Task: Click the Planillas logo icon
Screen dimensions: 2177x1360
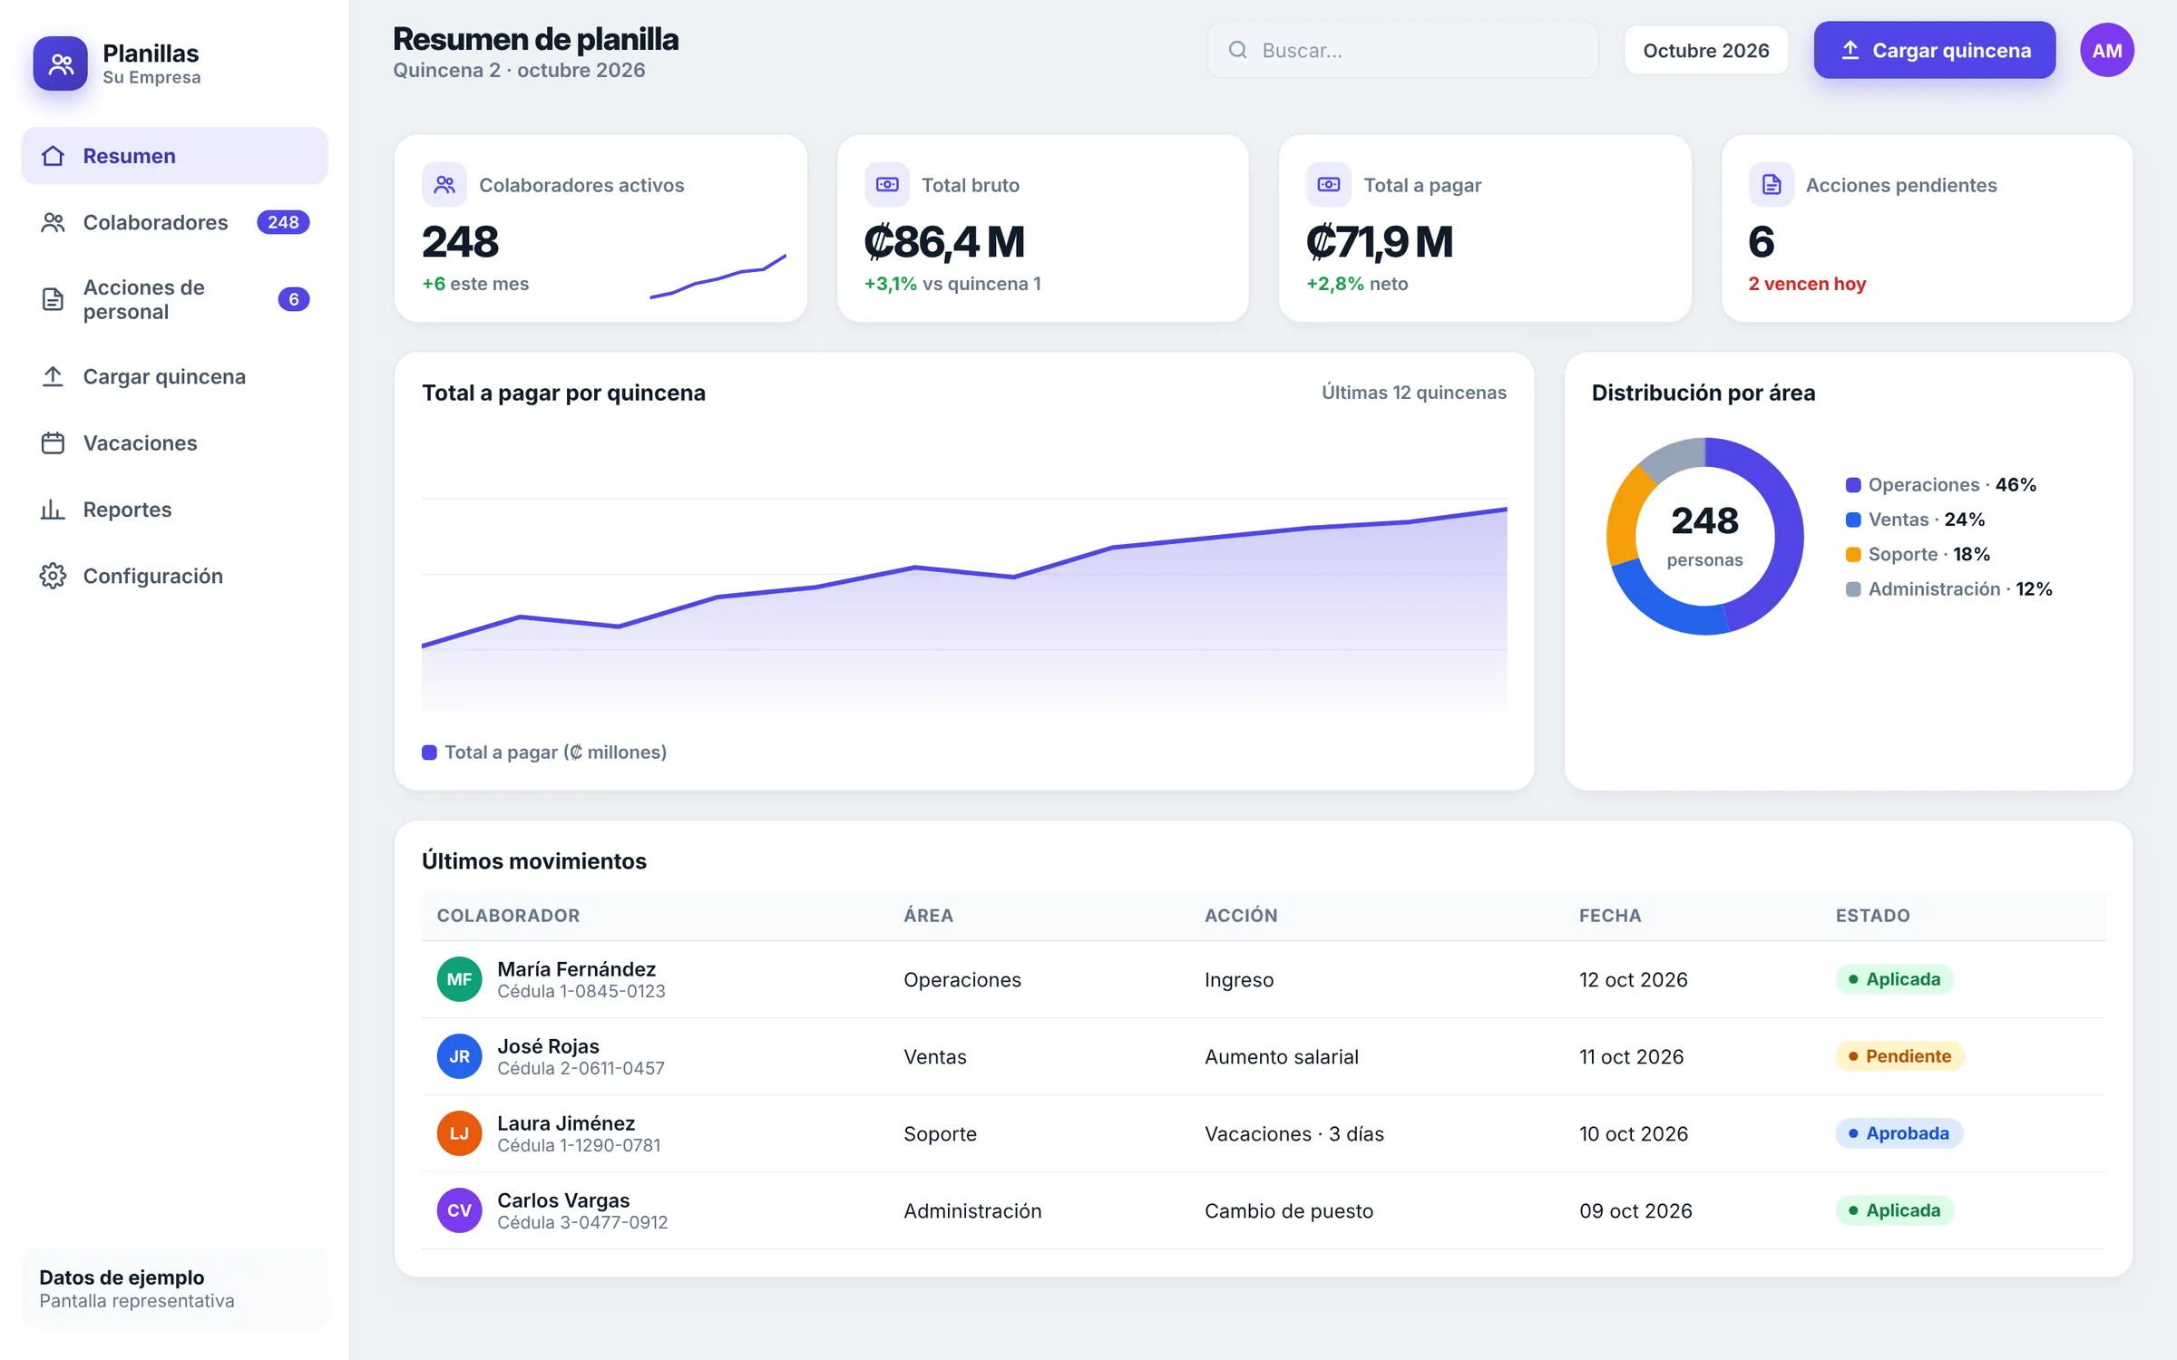Action: pos(61,63)
